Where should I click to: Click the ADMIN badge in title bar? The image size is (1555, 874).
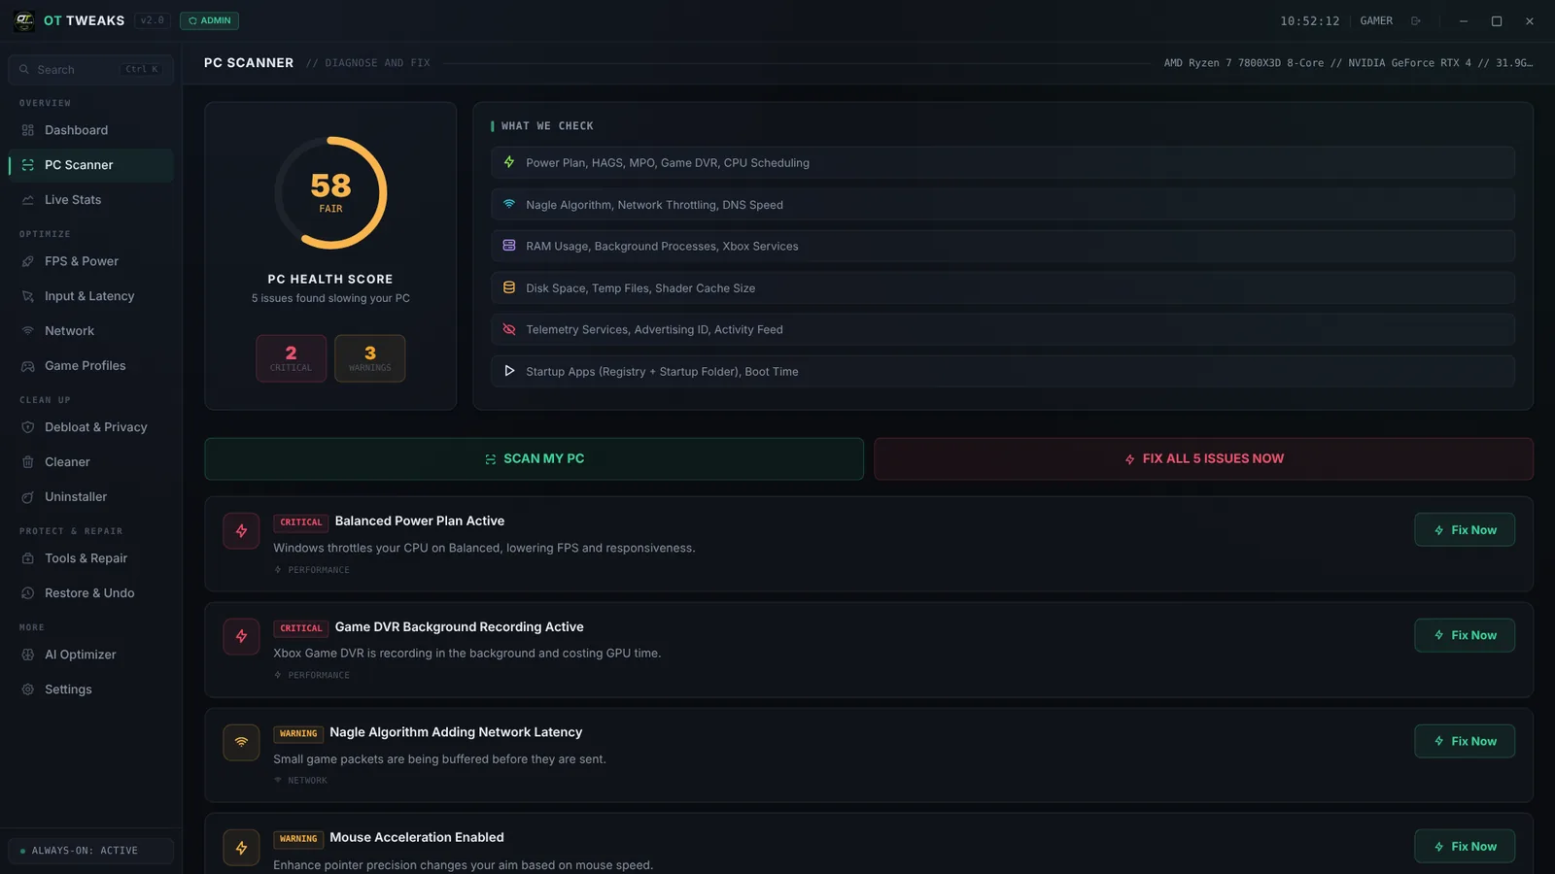coord(209,20)
